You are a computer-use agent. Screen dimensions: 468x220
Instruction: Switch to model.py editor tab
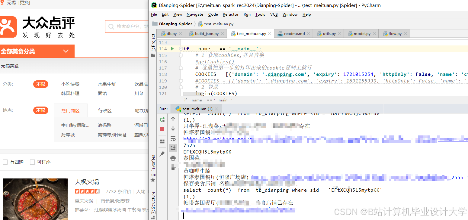coord(362,34)
